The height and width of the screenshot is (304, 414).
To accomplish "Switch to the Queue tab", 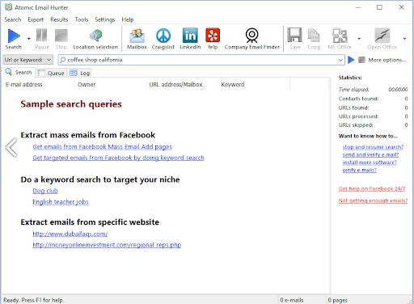I will (x=51, y=73).
